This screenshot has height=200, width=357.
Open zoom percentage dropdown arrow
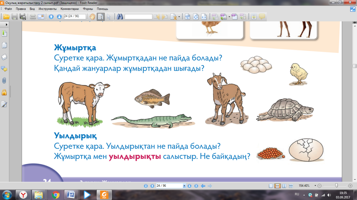315,185
